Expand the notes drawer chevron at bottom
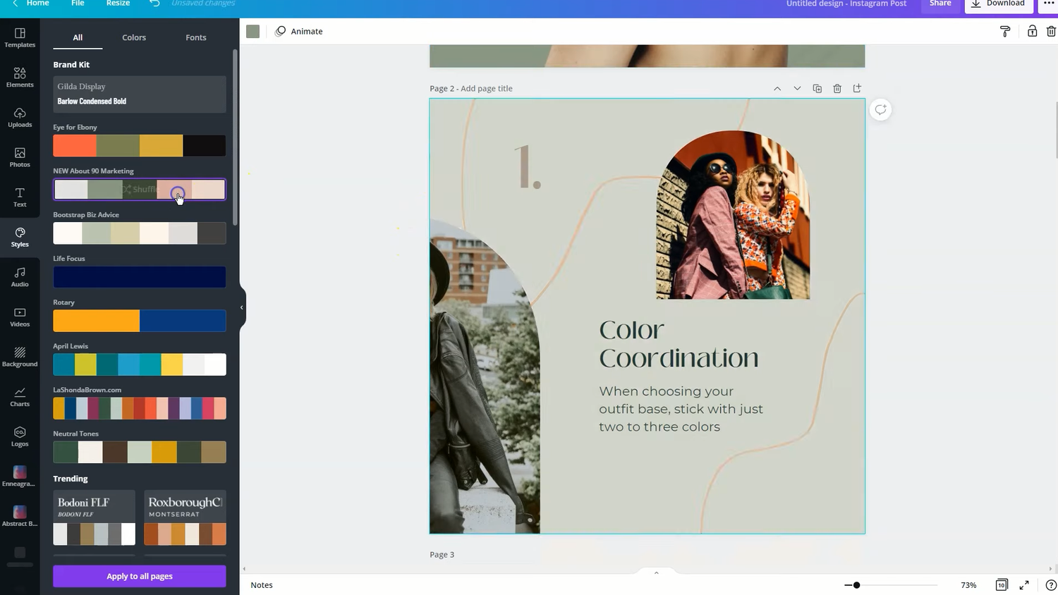1058x595 pixels. tap(656, 572)
